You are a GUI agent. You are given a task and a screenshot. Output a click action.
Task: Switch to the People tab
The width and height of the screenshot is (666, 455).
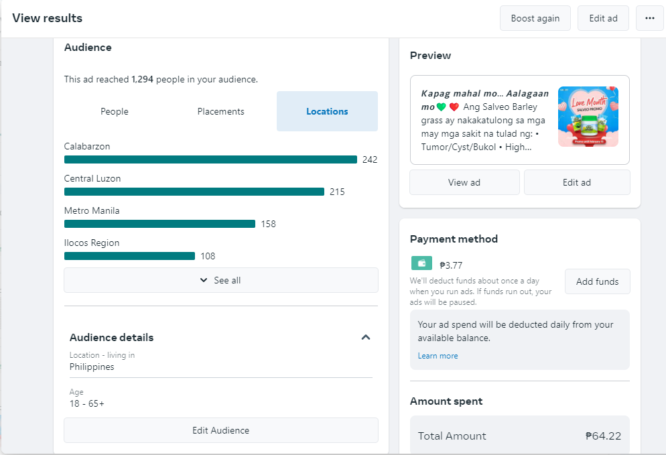[x=115, y=111]
